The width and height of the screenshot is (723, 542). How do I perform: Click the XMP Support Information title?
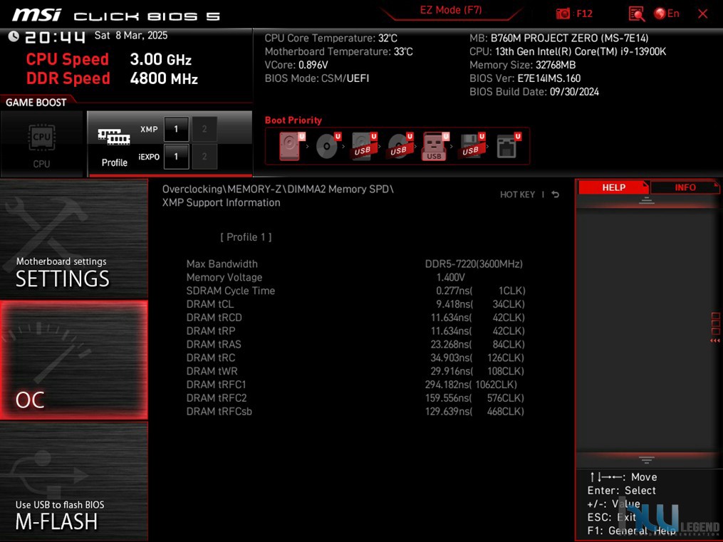tap(222, 203)
